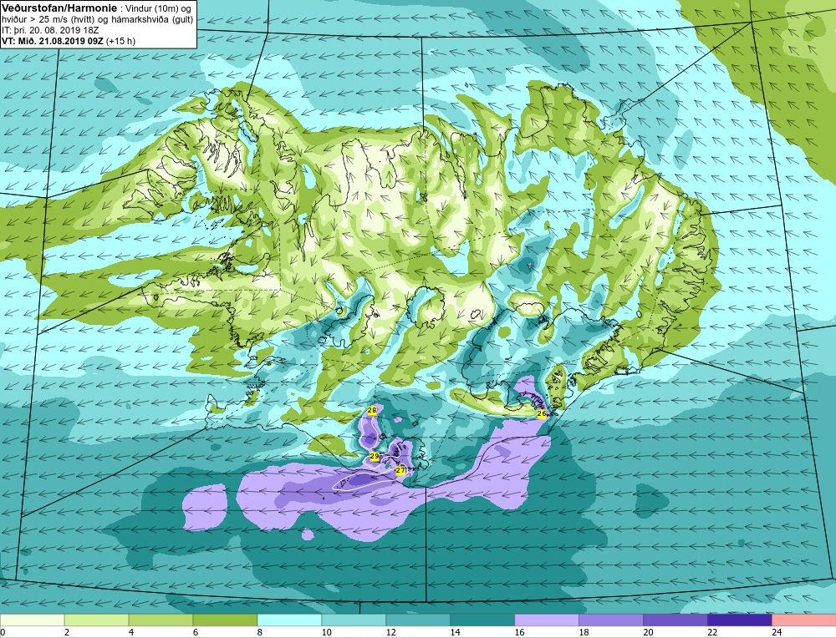
Task: Select the pink above-24 m/s legend swatch
Action: coord(803,620)
